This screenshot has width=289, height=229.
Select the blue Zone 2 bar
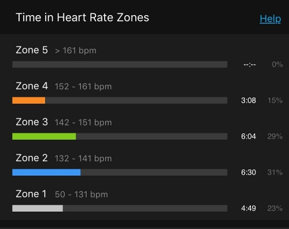pyautogui.click(x=46, y=172)
